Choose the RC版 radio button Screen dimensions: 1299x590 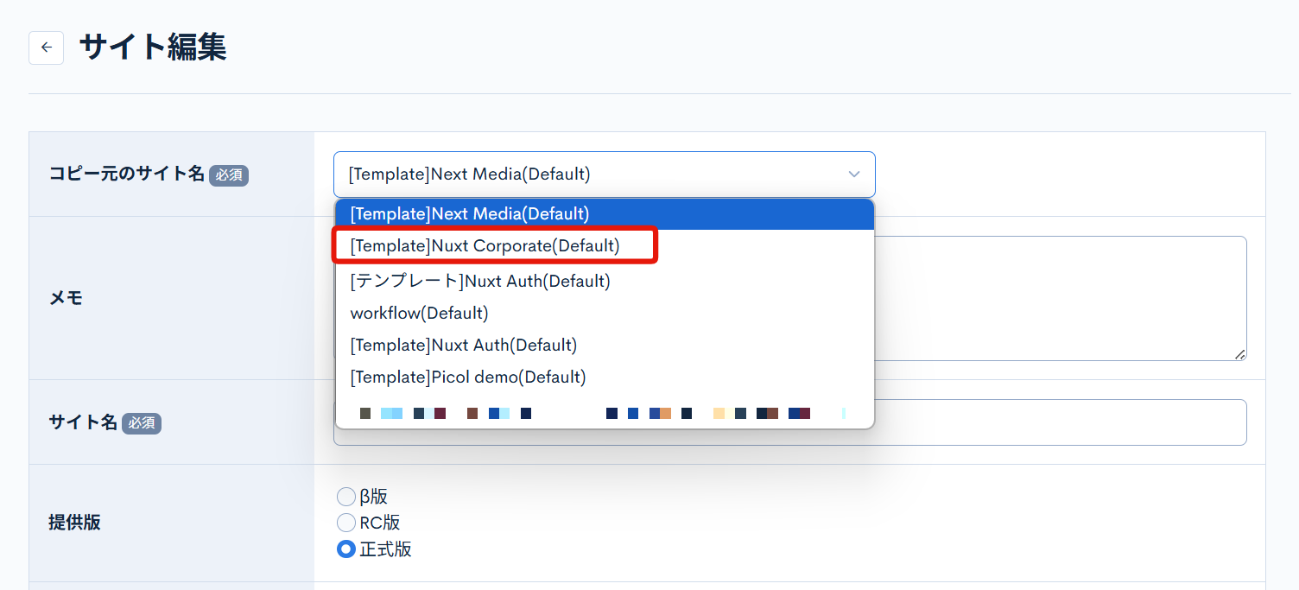coord(345,523)
